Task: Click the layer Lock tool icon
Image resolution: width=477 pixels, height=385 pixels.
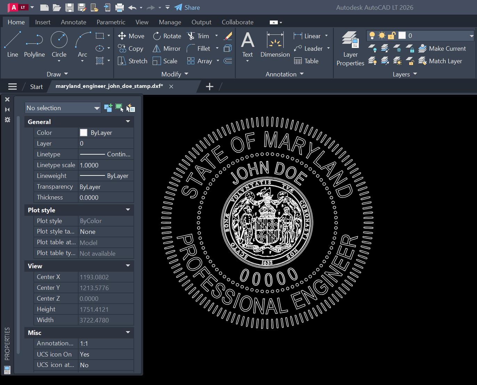Action: point(410,48)
